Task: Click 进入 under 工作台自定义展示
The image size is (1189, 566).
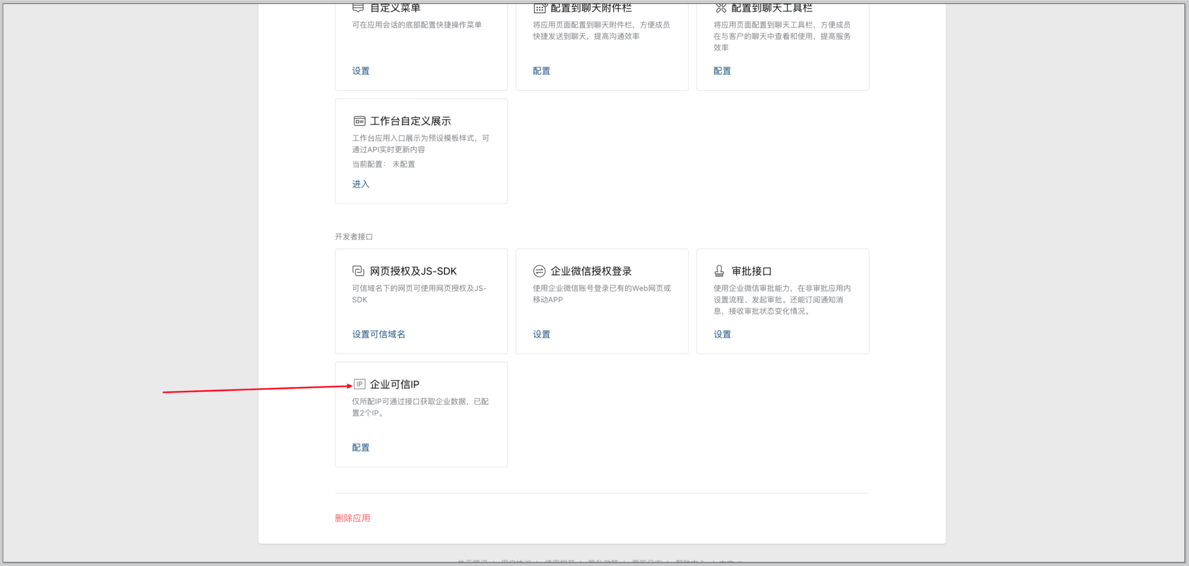Action: point(360,184)
